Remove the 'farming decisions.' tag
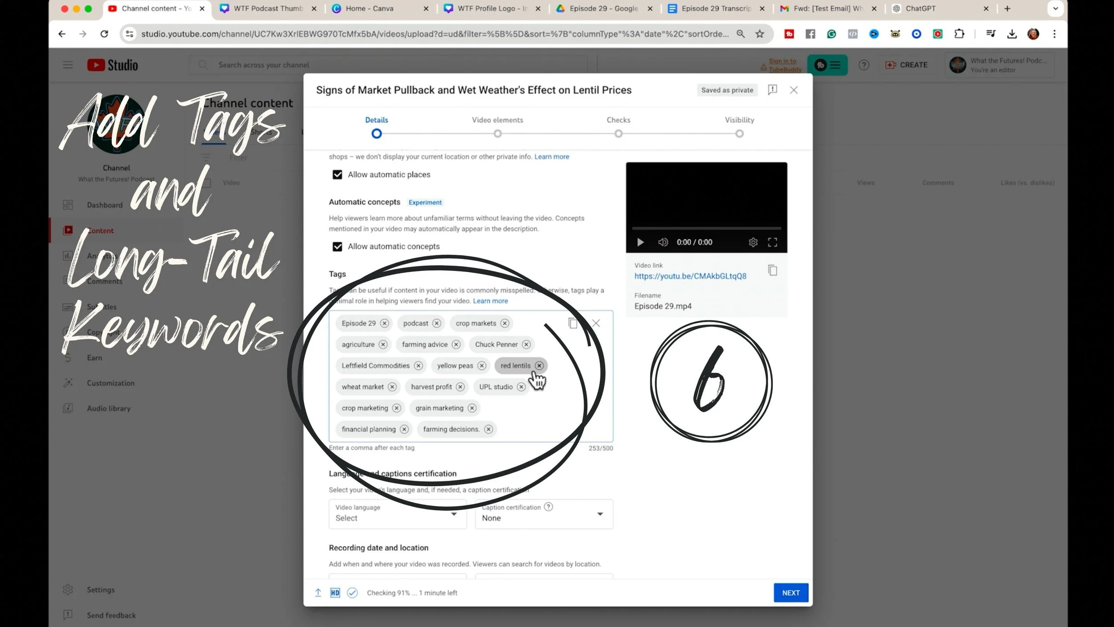Viewport: 1114px width, 627px height. (x=488, y=429)
